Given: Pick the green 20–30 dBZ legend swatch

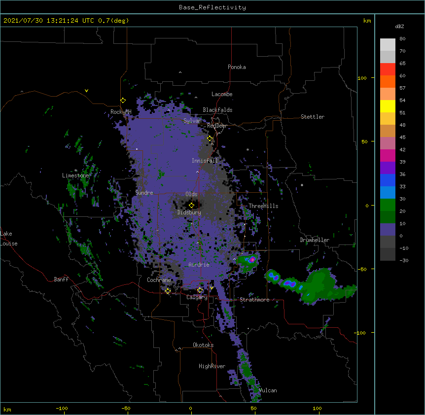Looking at the screenshot, I should [388, 205].
